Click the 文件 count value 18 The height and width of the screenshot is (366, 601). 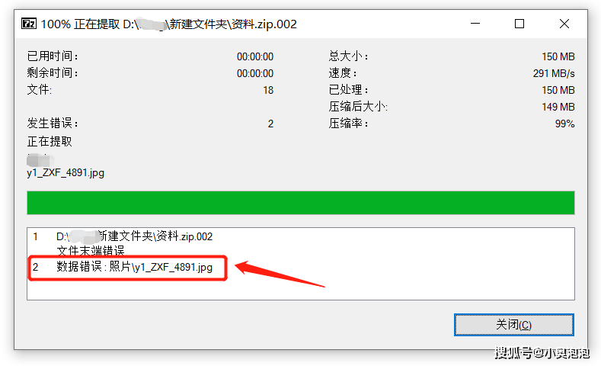(x=268, y=90)
